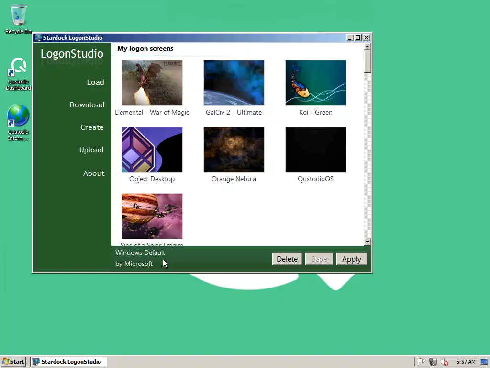This screenshot has width=490, height=368.
Task: Select the Elemental - War of Magic thumbnail
Action: (x=152, y=83)
